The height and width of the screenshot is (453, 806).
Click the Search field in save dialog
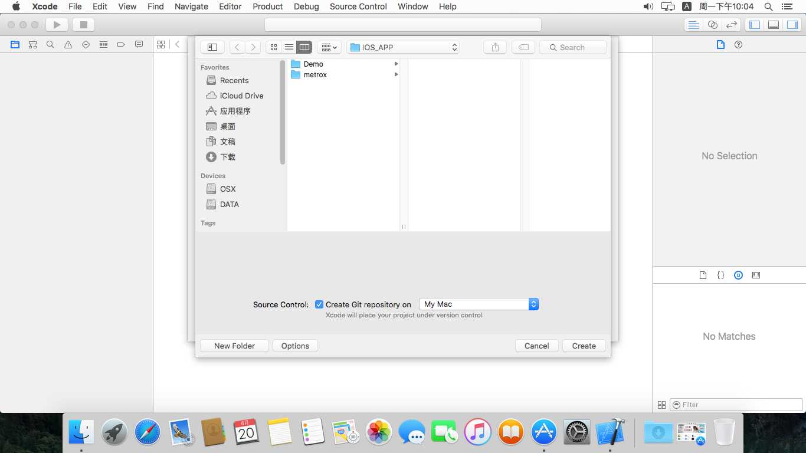click(x=574, y=47)
